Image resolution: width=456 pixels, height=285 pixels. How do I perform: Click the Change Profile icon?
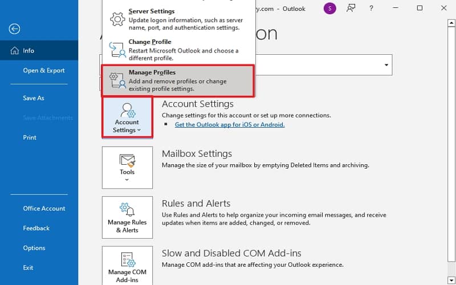click(x=117, y=50)
